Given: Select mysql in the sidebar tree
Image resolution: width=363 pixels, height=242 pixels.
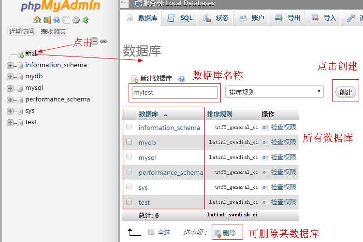Looking at the screenshot, I should point(34,88).
